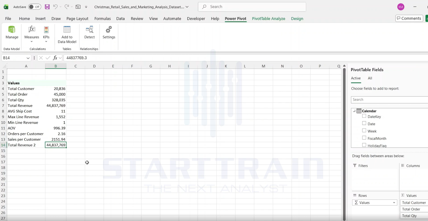Open the File menu
The height and width of the screenshot is (221, 428).
8,19
